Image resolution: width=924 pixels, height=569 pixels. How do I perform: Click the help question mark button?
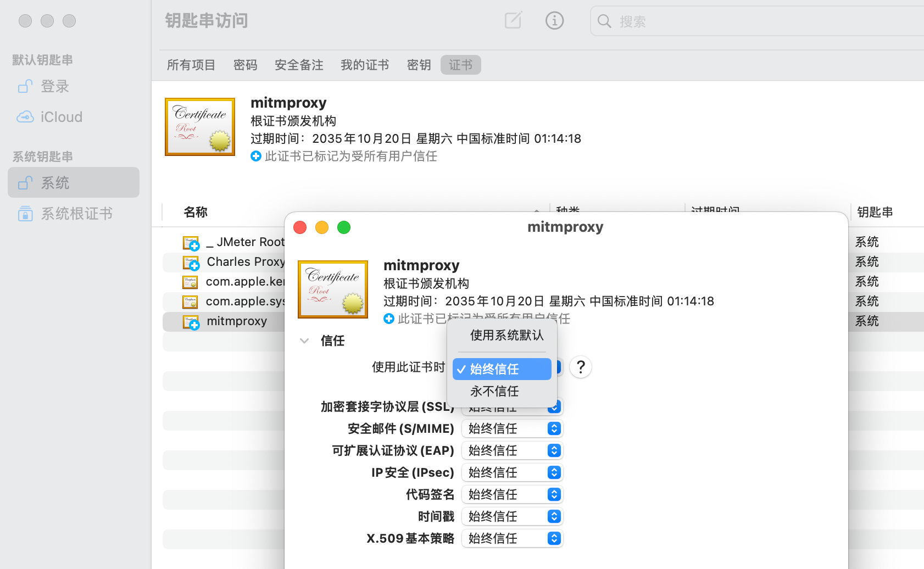[x=581, y=367]
